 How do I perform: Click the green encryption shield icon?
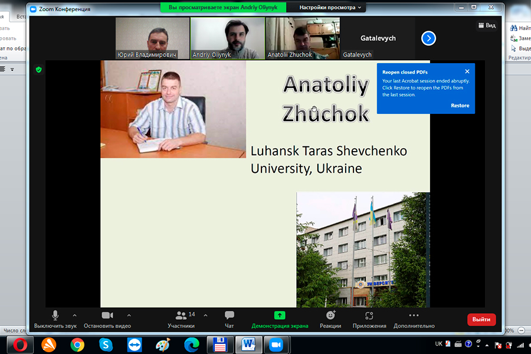coord(38,70)
